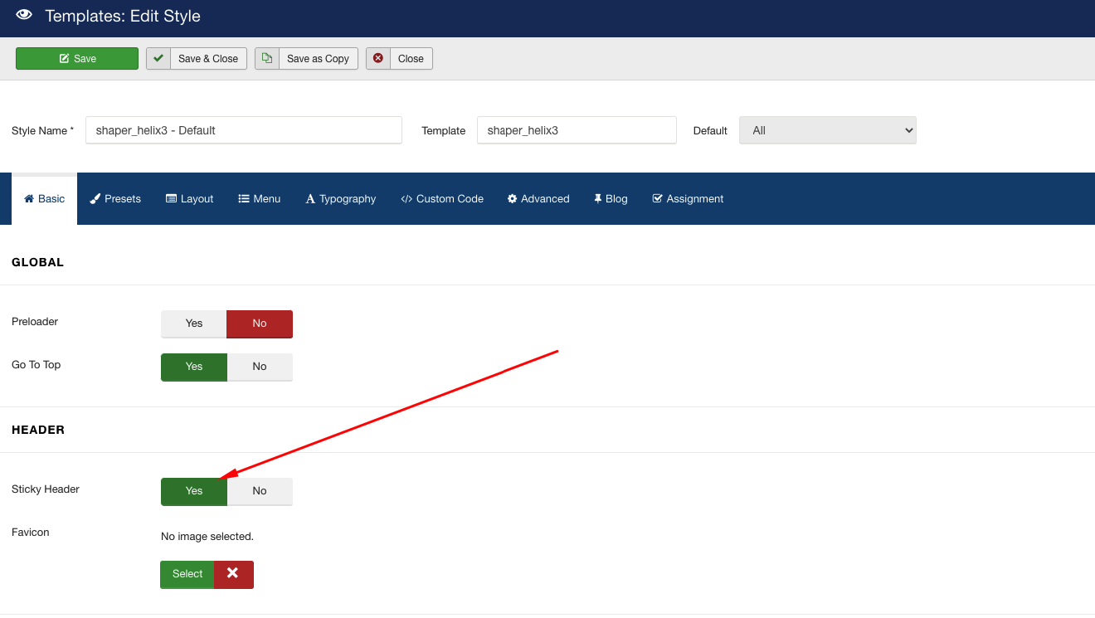Open the Custom Code tab
This screenshot has width=1095, height=618.
(x=442, y=199)
